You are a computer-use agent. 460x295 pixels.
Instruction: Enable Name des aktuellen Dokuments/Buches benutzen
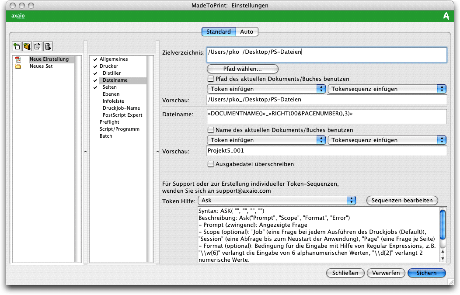coord(211,130)
